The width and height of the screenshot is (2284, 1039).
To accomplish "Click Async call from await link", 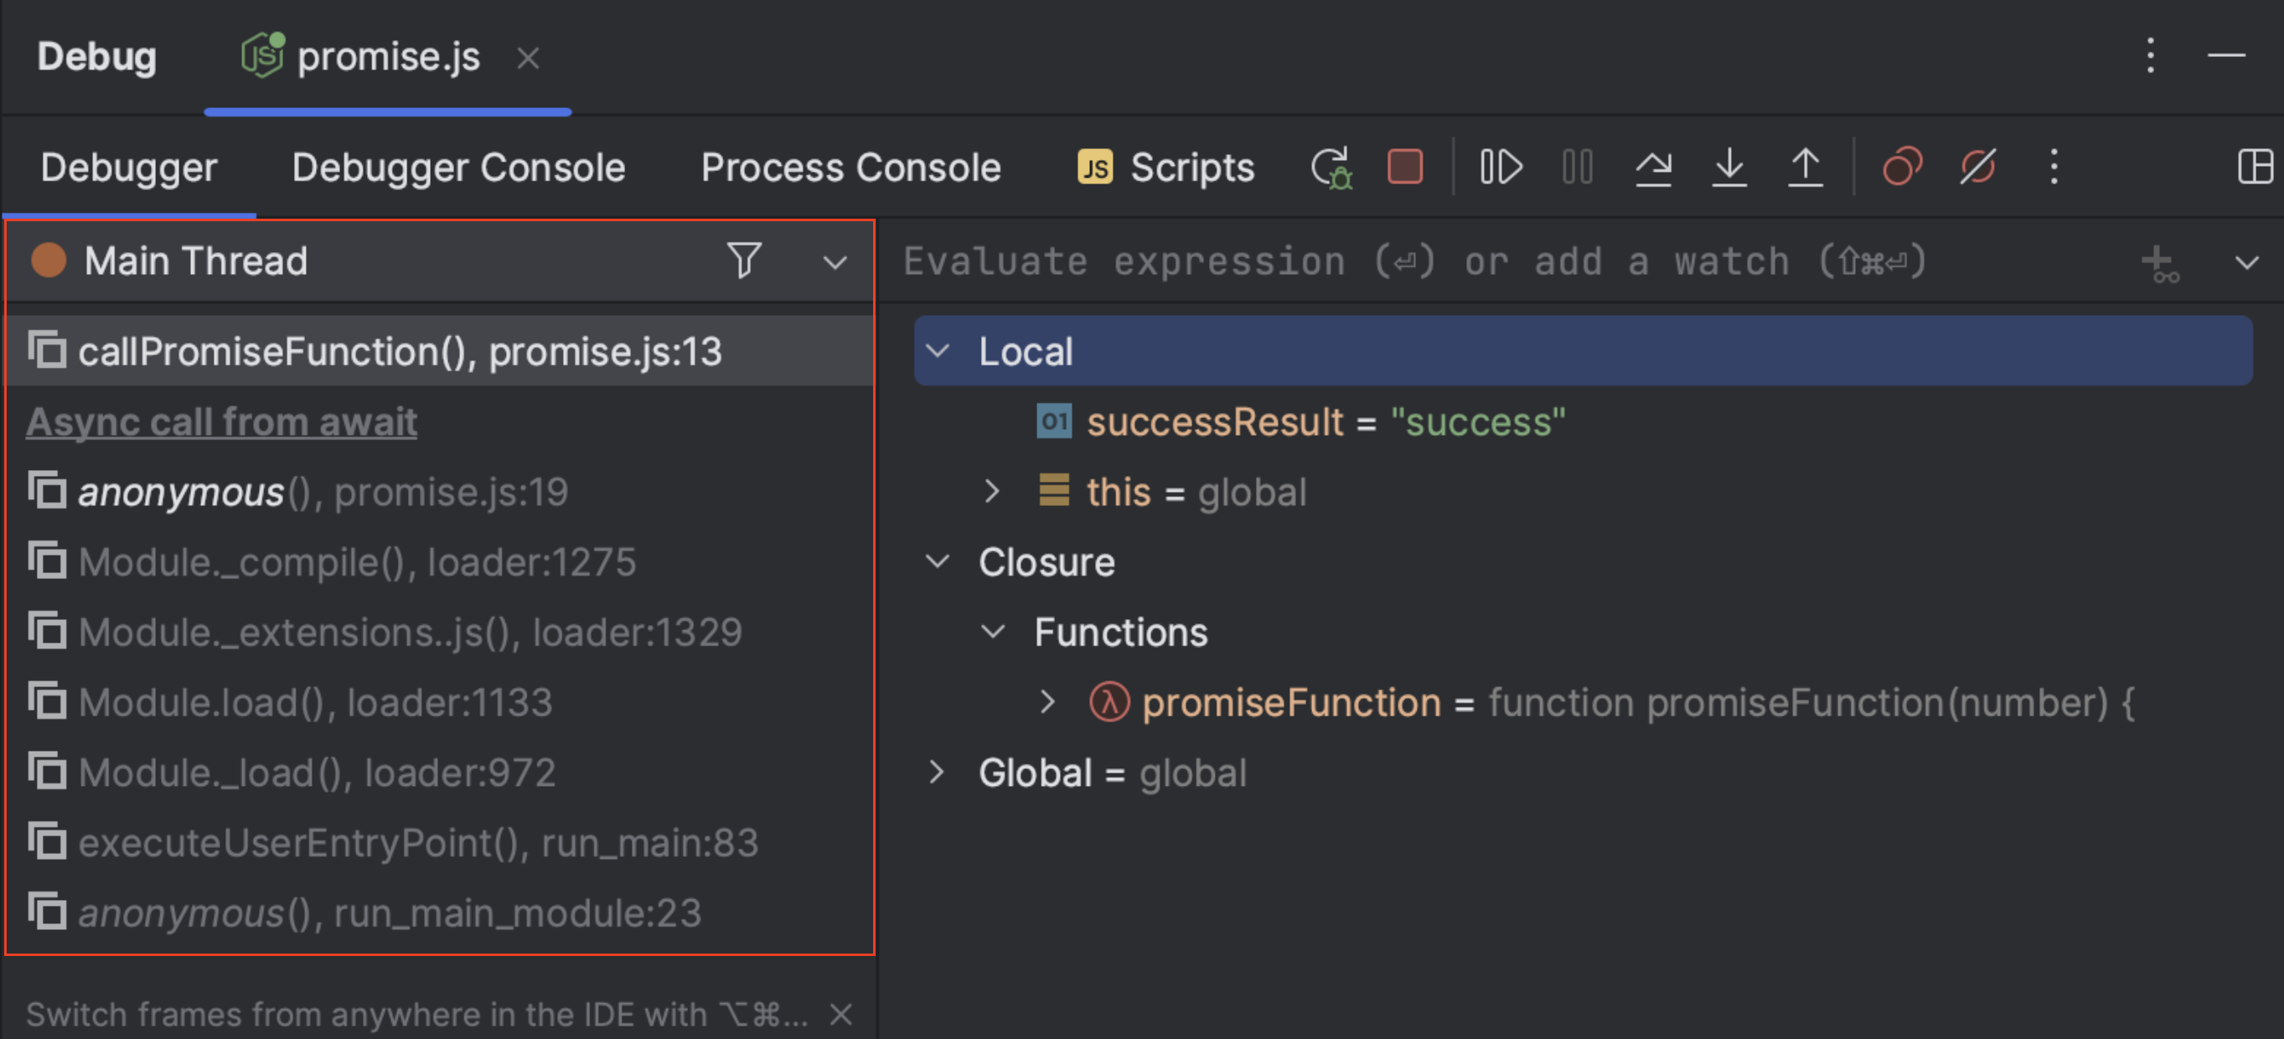I will pos(222,422).
